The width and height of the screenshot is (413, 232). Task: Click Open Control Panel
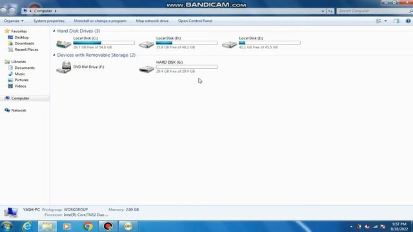click(195, 21)
